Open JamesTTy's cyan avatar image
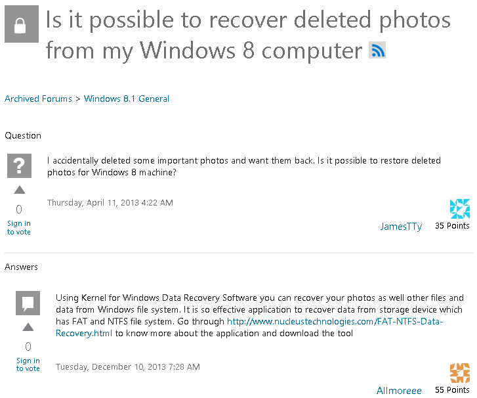 coord(460,209)
